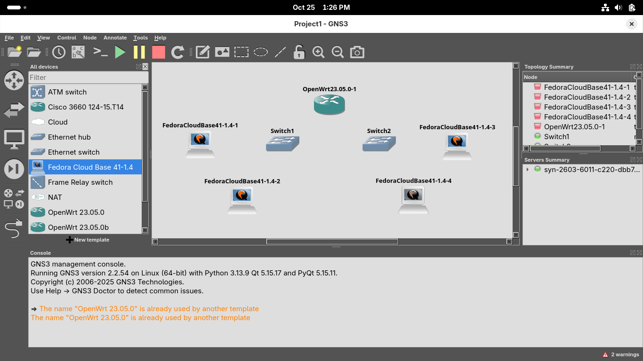The height and width of the screenshot is (361, 643).
Task: Start all nodes with the green play icon
Action: (x=121, y=52)
